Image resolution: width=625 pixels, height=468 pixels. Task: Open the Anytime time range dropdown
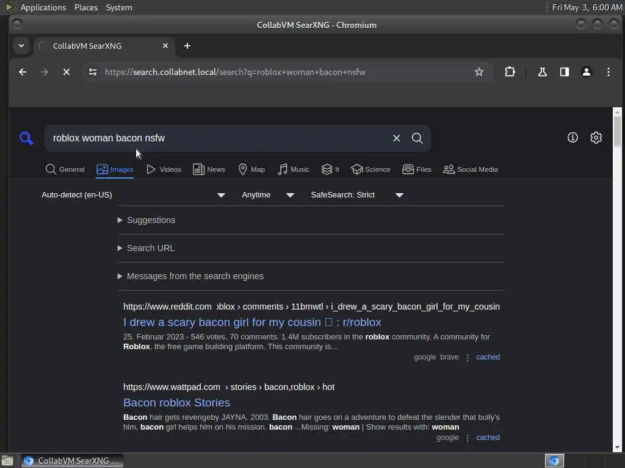tap(268, 195)
